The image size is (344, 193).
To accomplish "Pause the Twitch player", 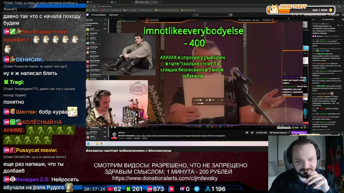I will (112, 128).
